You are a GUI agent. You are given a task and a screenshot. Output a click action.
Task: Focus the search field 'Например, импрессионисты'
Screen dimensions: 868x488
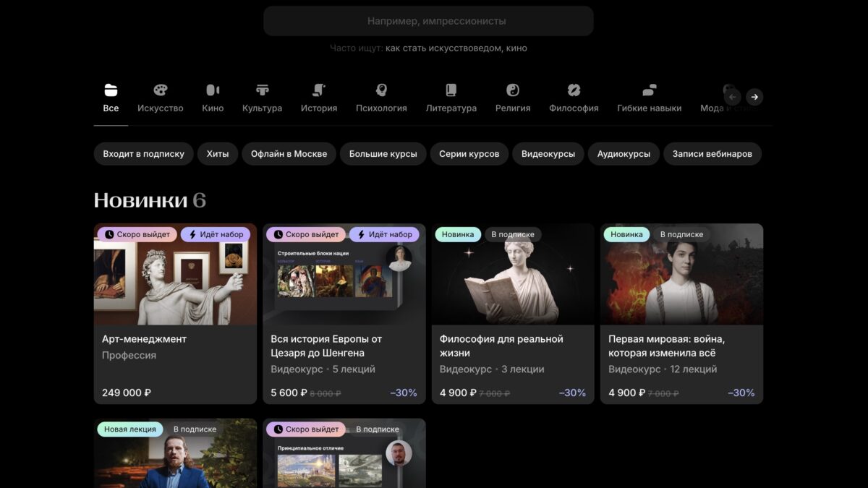428,21
